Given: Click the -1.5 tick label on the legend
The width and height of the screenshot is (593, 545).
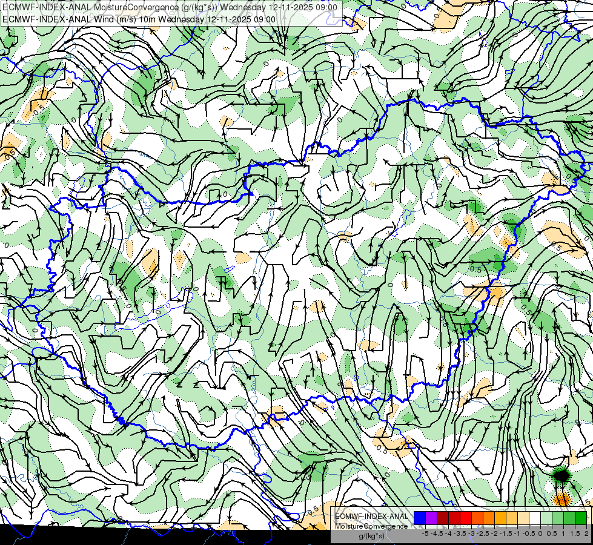Looking at the screenshot, I should (x=506, y=533).
